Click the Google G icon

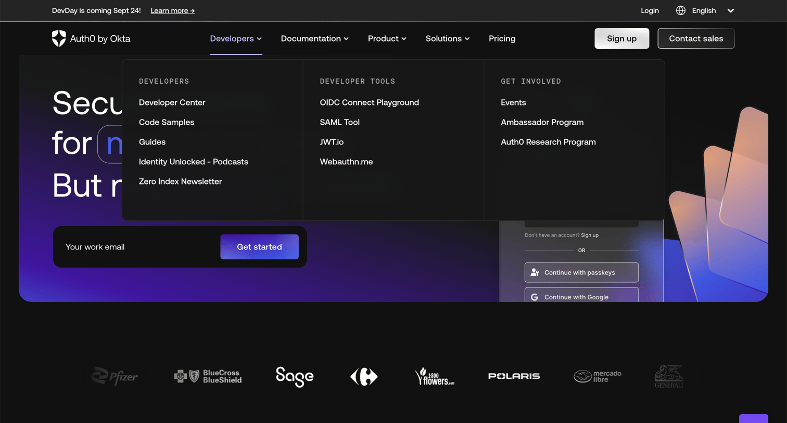tap(535, 297)
